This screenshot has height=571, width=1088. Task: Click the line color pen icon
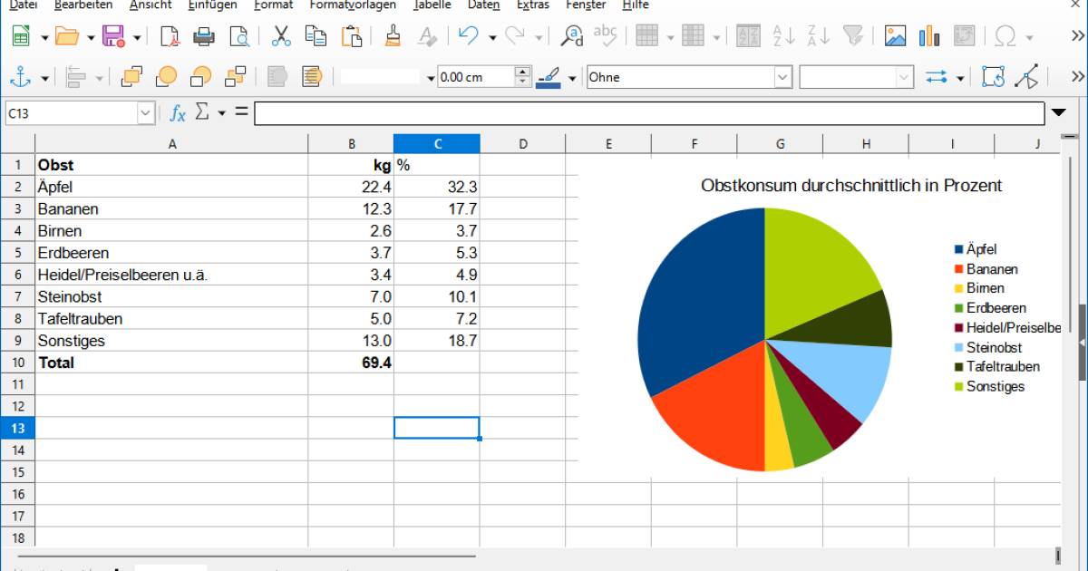(549, 77)
